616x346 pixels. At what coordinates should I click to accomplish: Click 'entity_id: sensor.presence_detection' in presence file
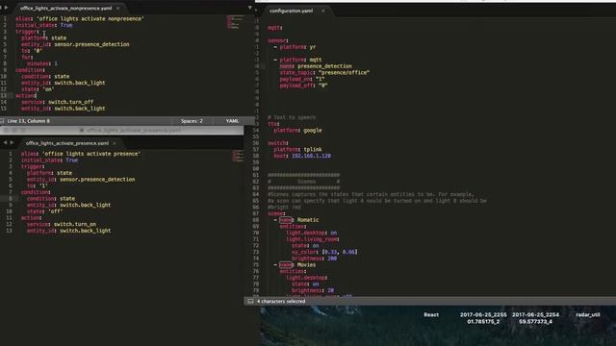[81, 180]
